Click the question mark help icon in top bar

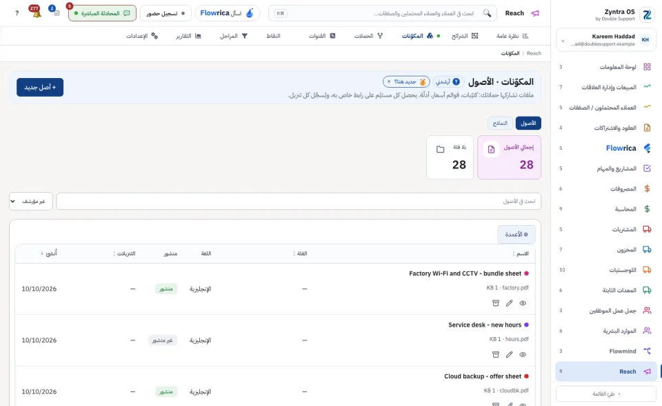17,13
